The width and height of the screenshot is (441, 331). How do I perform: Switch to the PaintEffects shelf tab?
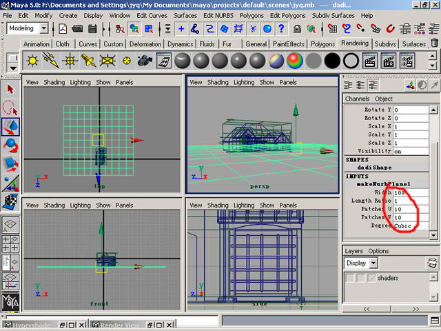point(289,44)
